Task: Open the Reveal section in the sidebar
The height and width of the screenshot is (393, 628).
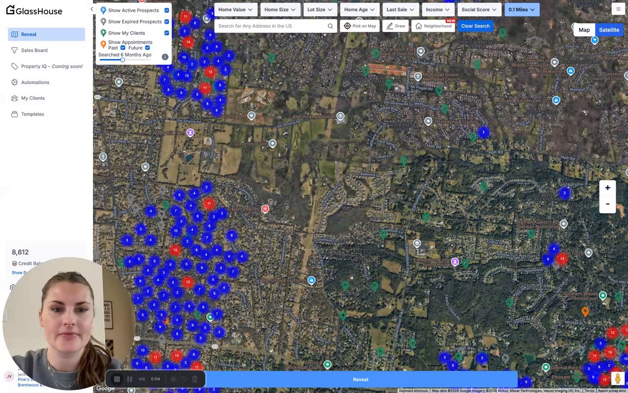Action: tap(47, 34)
